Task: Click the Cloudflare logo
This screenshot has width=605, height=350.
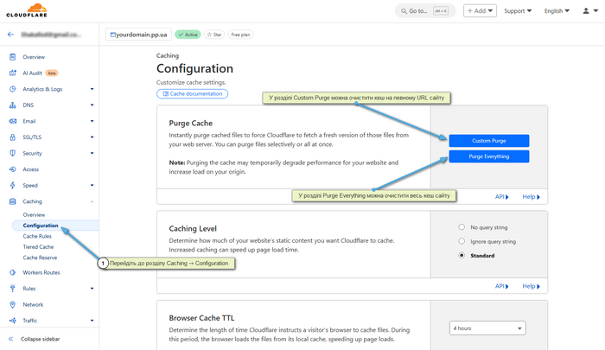Action: coord(27,10)
